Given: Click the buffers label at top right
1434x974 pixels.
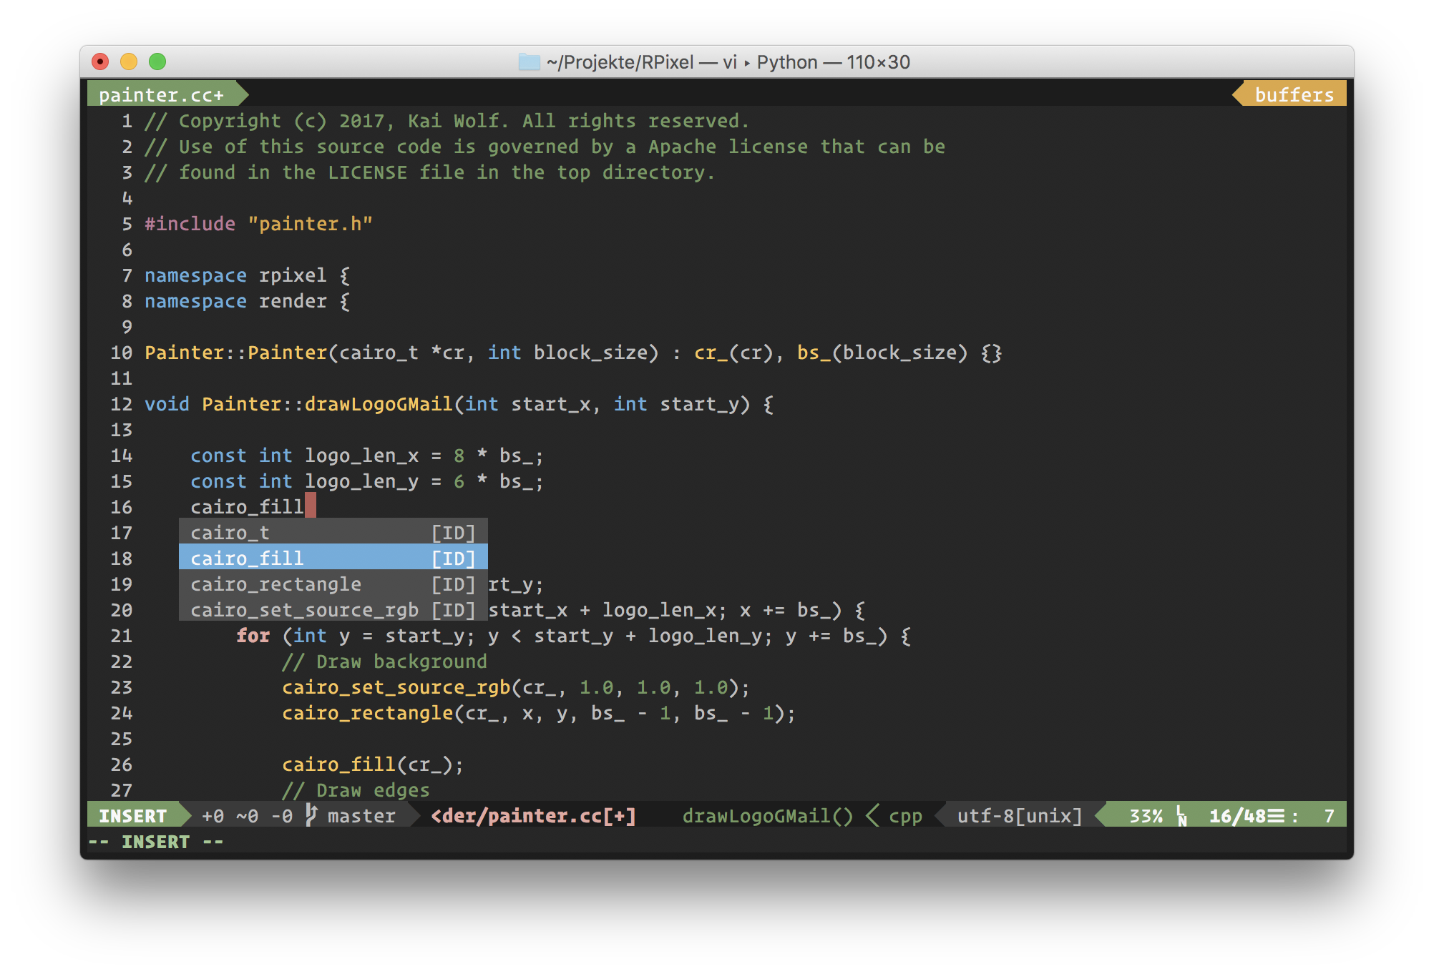Looking at the screenshot, I should (1294, 94).
